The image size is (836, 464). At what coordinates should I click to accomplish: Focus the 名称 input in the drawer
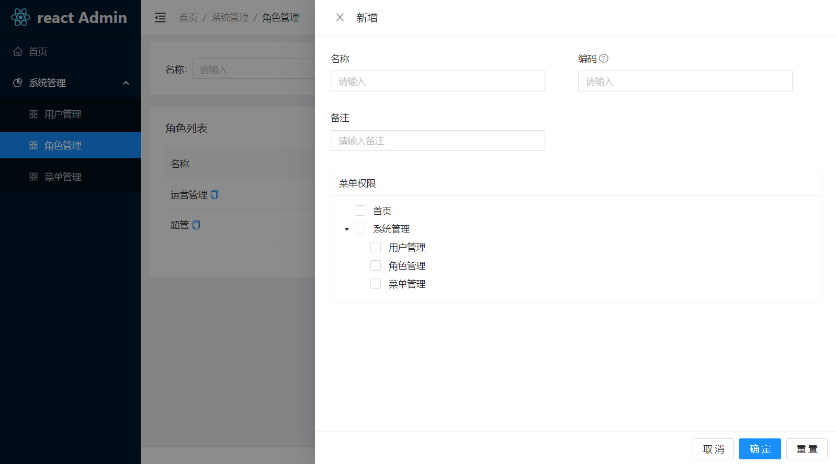[x=438, y=81]
